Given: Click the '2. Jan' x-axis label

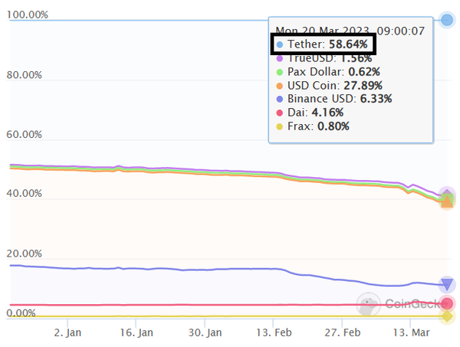Looking at the screenshot, I should tap(67, 332).
